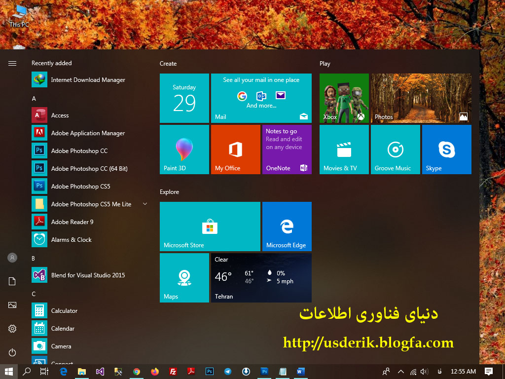Open Telegram from the taskbar

click(228, 372)
